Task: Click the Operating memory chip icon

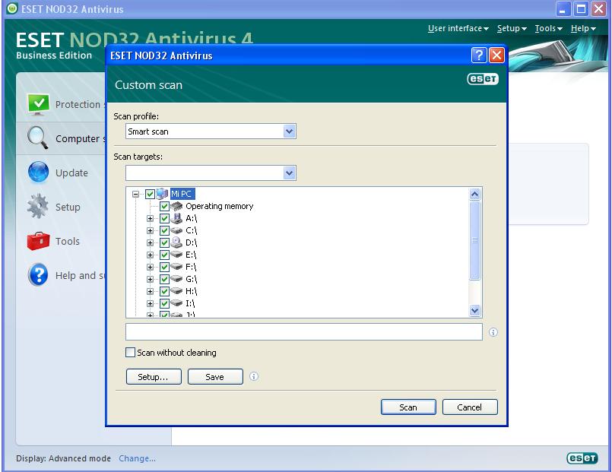Action: pos(176,206)
